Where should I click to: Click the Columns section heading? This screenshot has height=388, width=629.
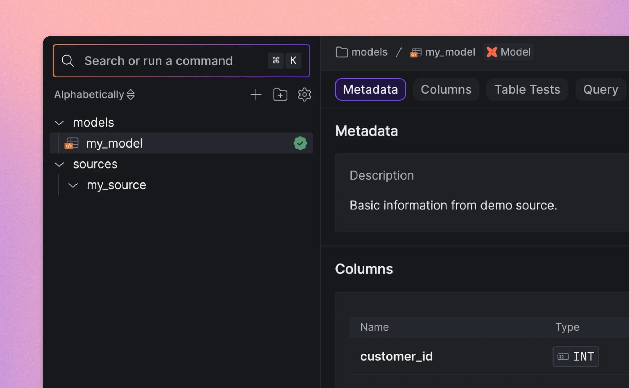coord(364,269)
